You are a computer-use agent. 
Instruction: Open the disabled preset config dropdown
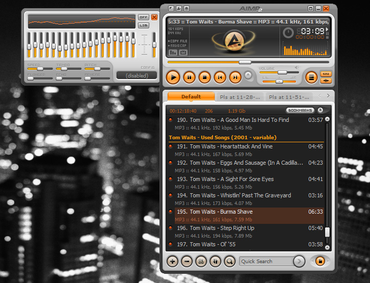point(136,75)
